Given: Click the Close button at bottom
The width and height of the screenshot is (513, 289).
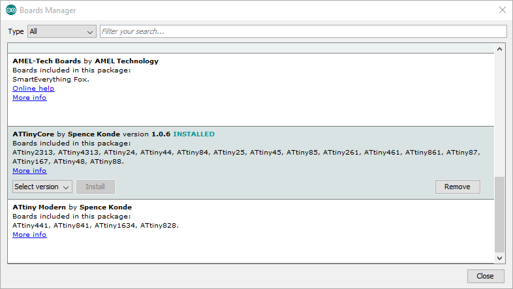Looking at the screenshot, I should pyautogui.click(x=485, y=276).
